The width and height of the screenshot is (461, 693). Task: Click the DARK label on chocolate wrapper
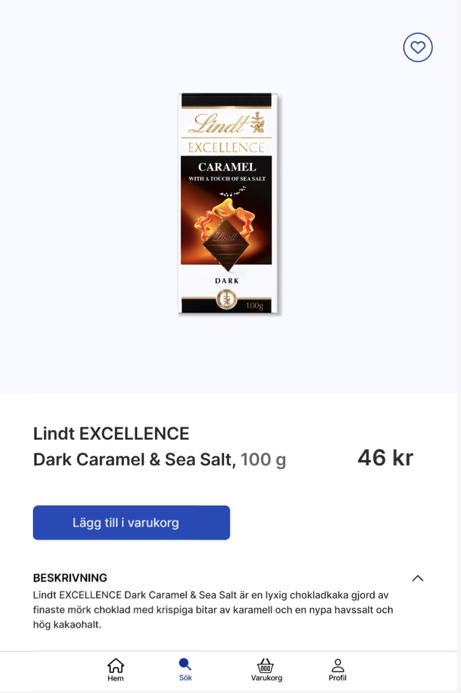(227, 280)
